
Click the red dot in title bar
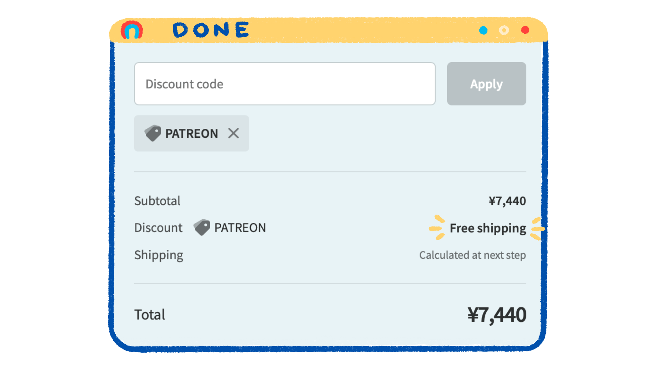(525, 30)
